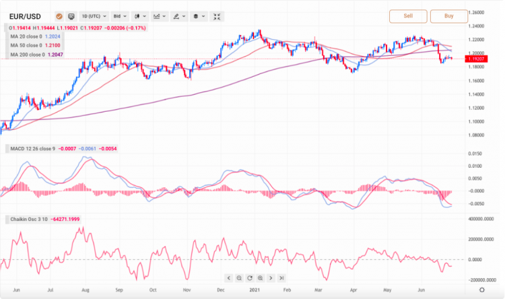Screen dimensions: 505x299
Task: Open the 1D (UTC) timeframe dropdown
Action: point(94,15)
